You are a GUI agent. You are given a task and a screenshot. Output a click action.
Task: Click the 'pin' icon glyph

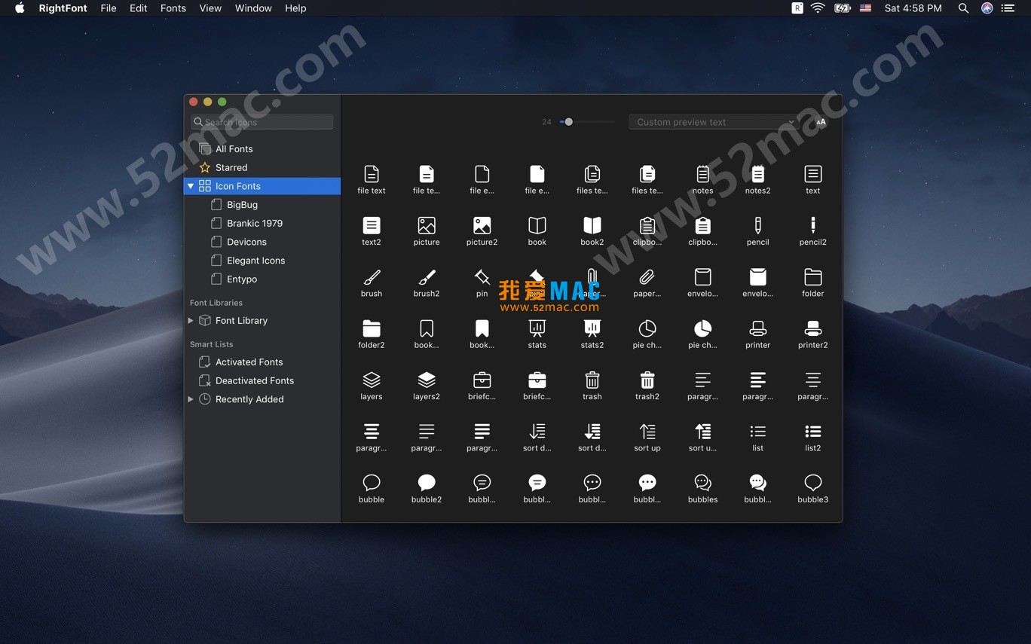[482, 277]
